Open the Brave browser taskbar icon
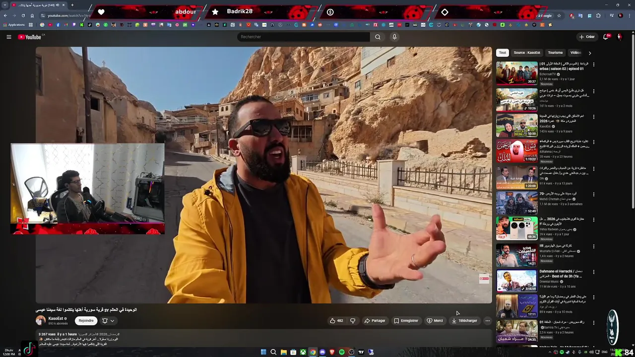 click(x=332, y=352)
